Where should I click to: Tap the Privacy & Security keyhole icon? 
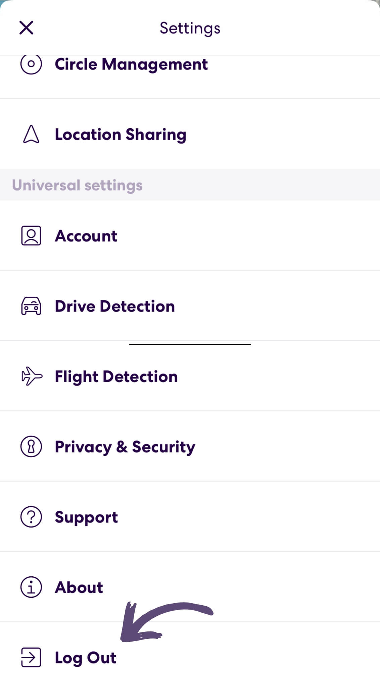pyautogui.click(x=31, y=446)
